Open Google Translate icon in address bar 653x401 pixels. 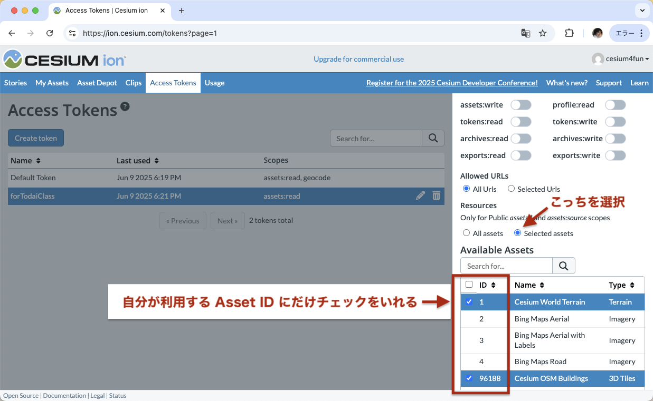click(525, 33)
